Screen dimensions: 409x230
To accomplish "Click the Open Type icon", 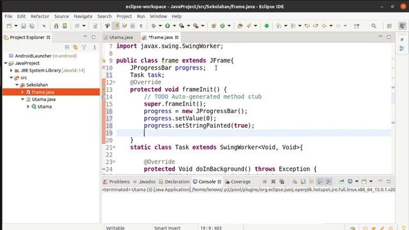I will (x=240, y=26).
